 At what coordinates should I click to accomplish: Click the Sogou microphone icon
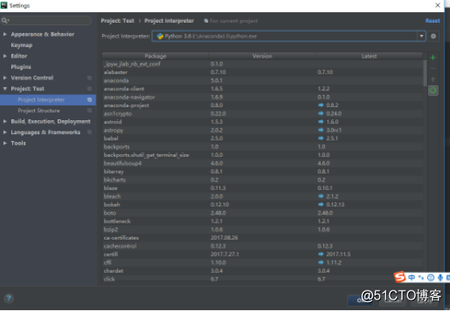pyautogui.click(x=440, y=278)
